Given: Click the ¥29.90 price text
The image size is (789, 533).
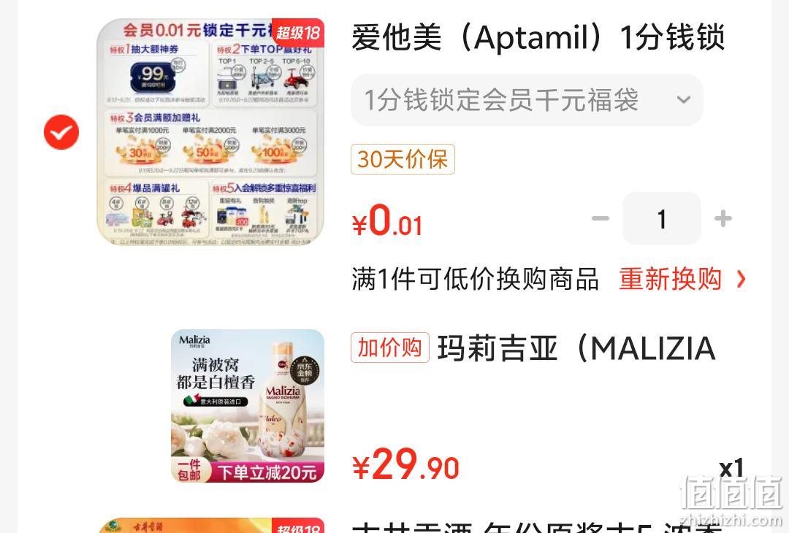Looking at the screenshot, I should click(406, 465).
